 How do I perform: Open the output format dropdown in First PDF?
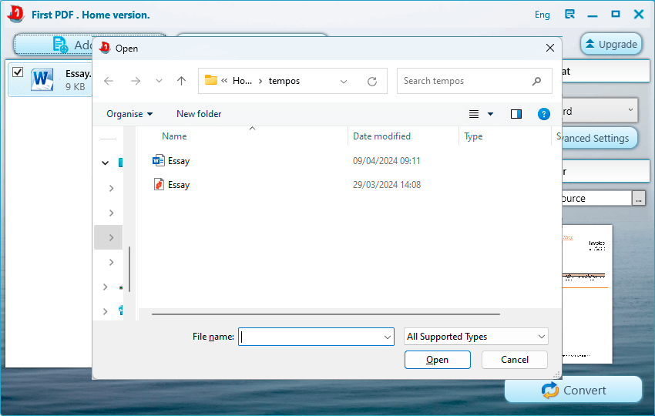point(630,109)
